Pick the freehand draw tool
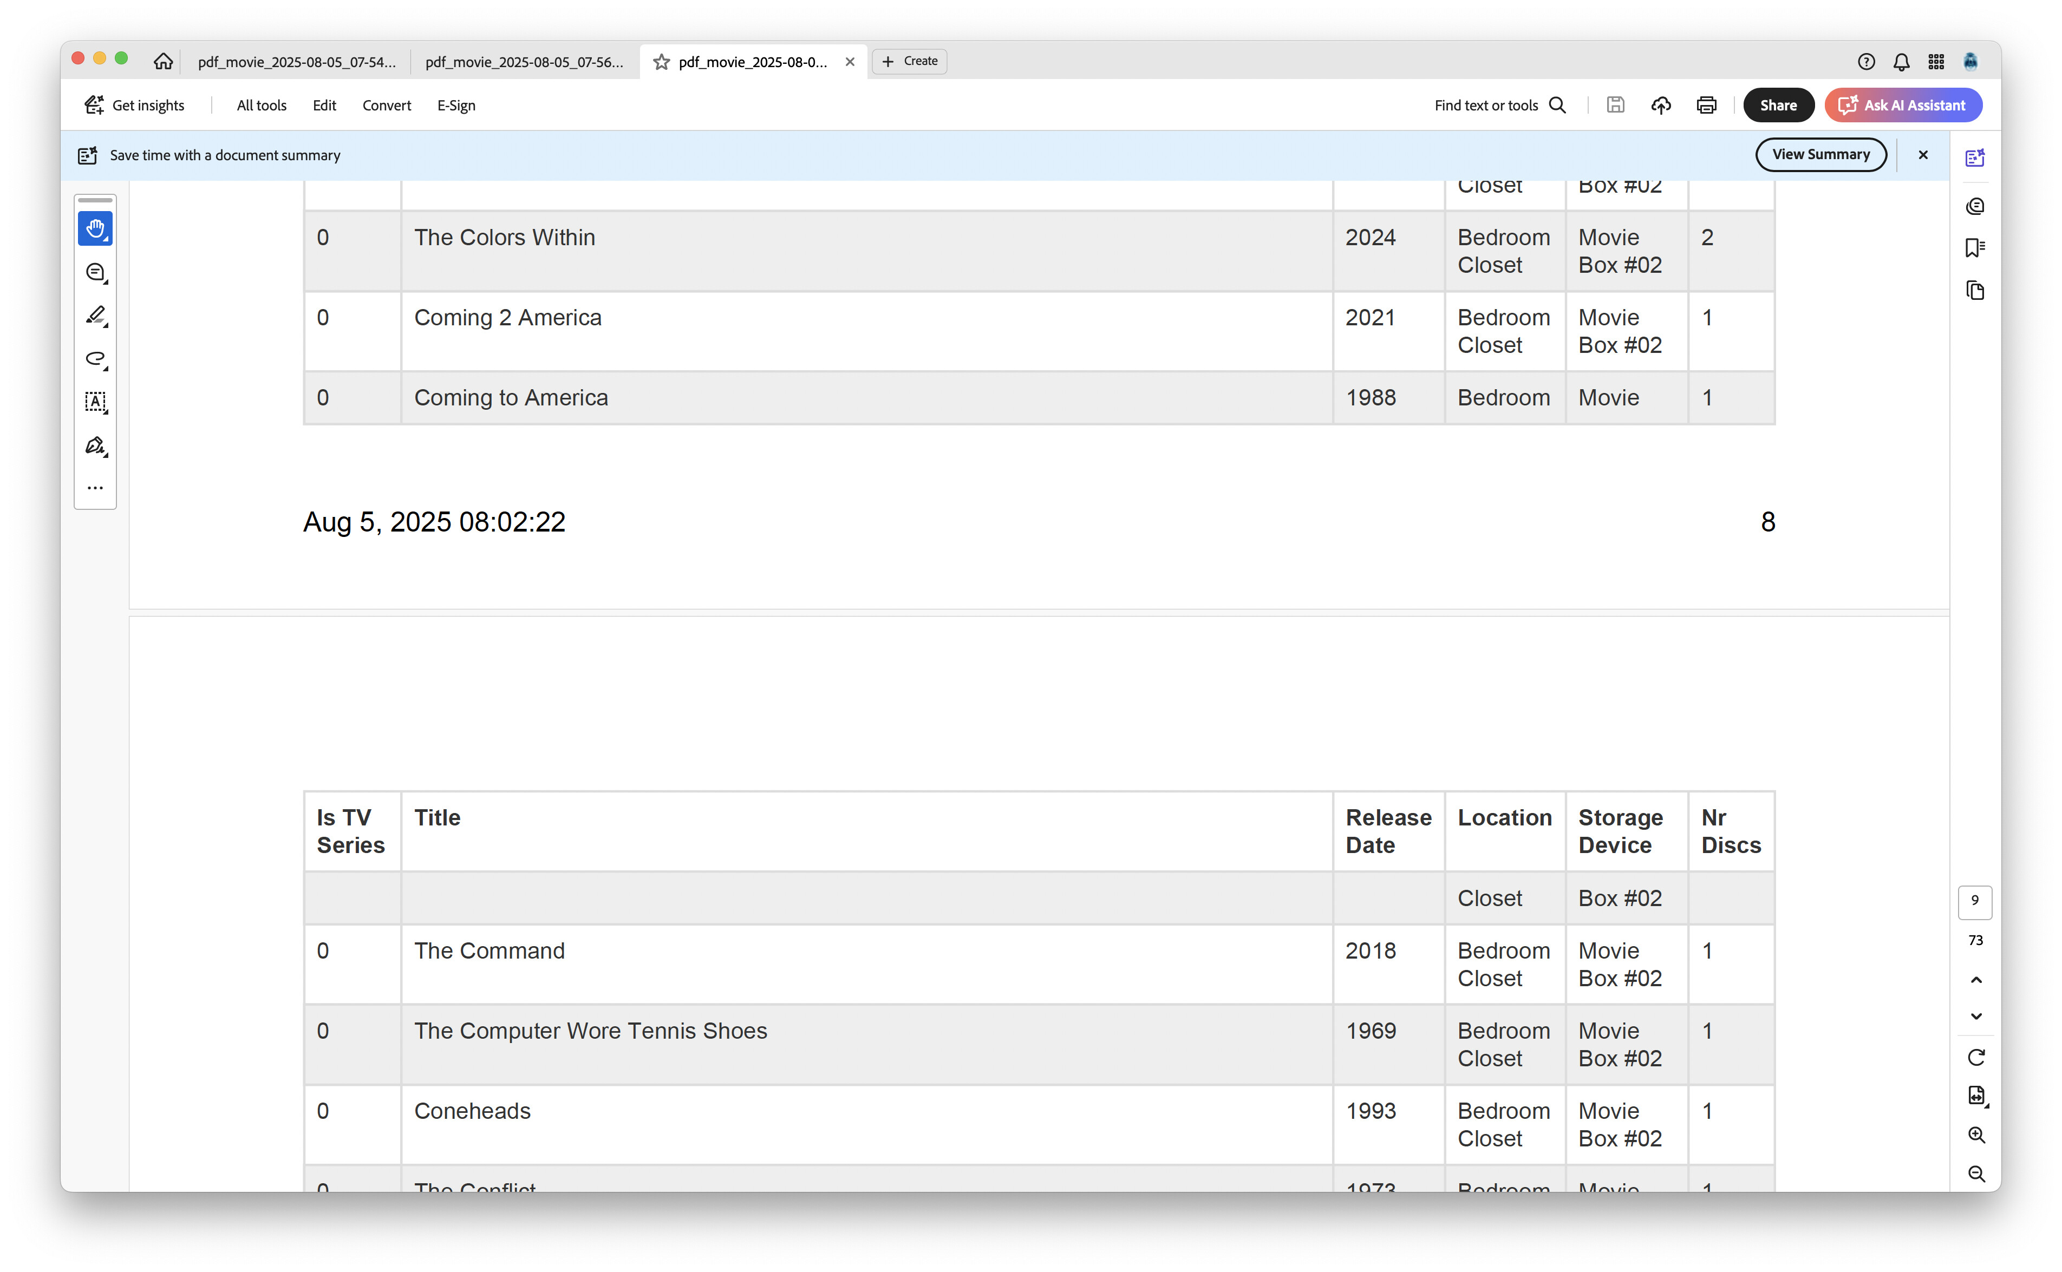Viewport: 2062px width, 1272px height. click(95, 359)
